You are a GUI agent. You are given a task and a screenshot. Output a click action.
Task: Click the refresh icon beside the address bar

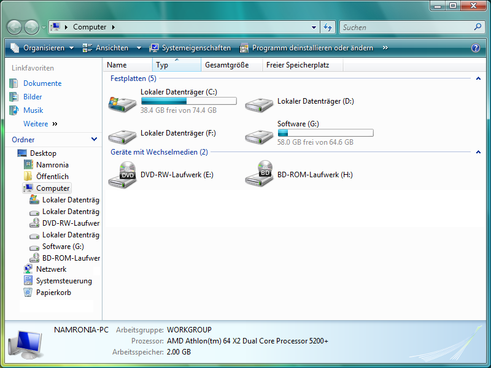(x=327, y=27)
